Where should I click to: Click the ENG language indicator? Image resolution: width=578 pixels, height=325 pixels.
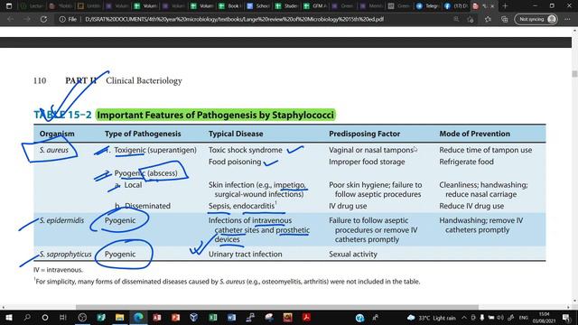(x=524, y=318)
